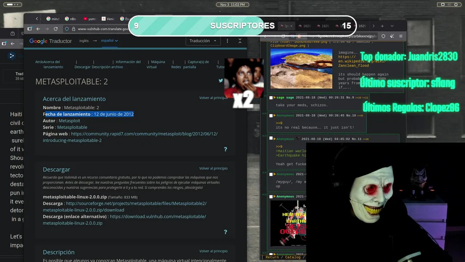Click network screen icon in top bar
Image resolution: width=465 pixels, height=262 pixels.
(x=443, y=4)
